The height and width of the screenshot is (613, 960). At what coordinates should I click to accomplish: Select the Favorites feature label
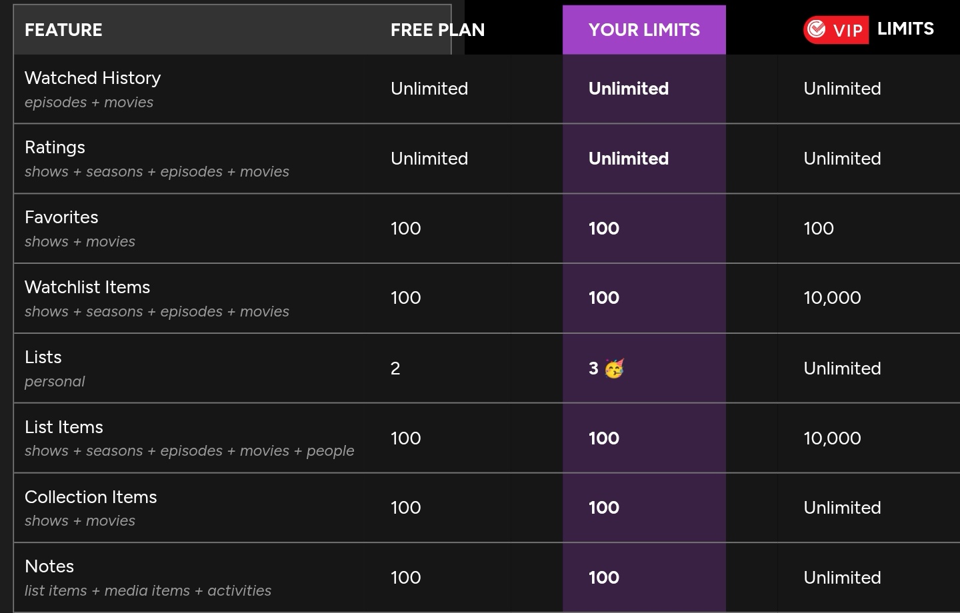click(61, 217)
